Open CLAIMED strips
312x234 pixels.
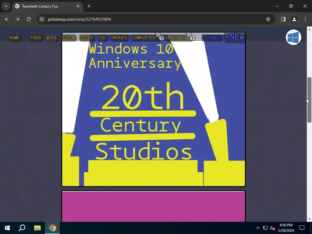[x=211, y=37]
